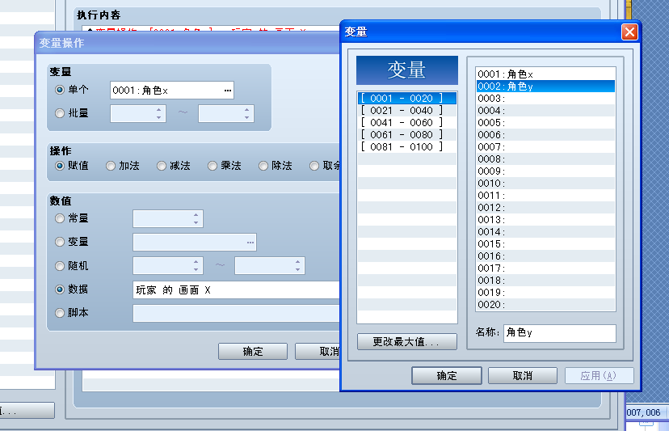Select empty variable 0018 in the list
Screen dimensions: 669x431
(545, 281)
